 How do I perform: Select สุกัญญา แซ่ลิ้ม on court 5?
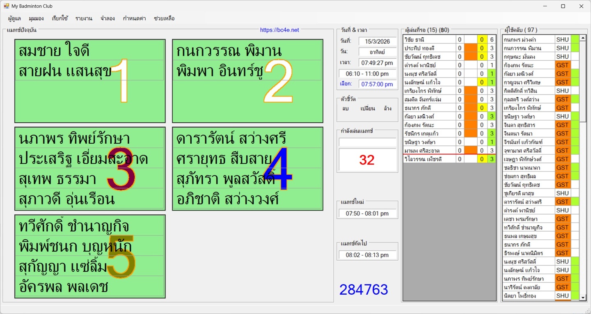pyautogui.click(x=89, y=266)
